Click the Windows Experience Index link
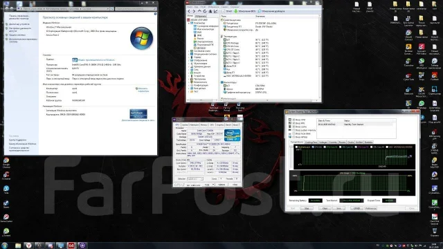443x249 pixels. (x=96, y=60)
